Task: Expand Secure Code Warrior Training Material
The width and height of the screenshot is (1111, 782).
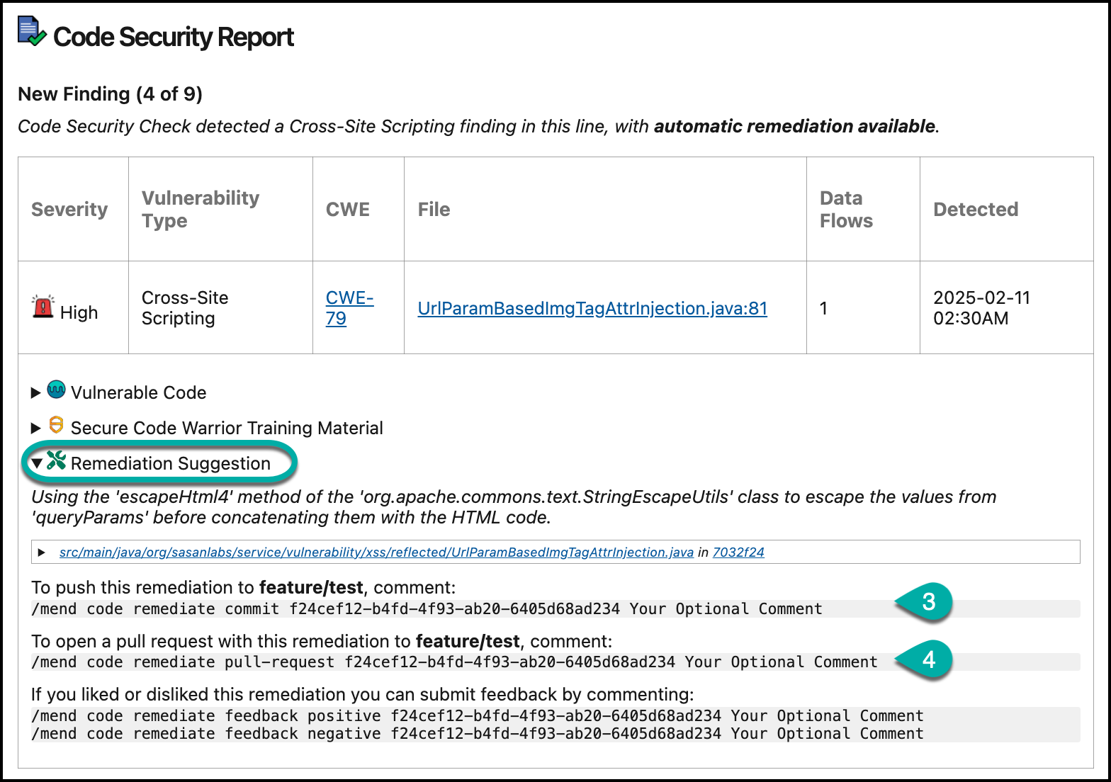Action: 36,429
